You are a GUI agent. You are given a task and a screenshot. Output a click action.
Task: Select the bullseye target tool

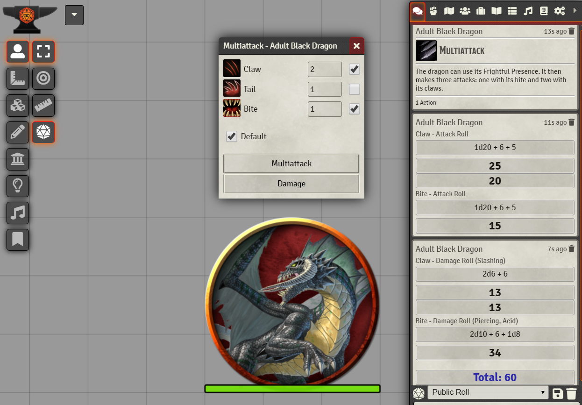pos(43,78)
